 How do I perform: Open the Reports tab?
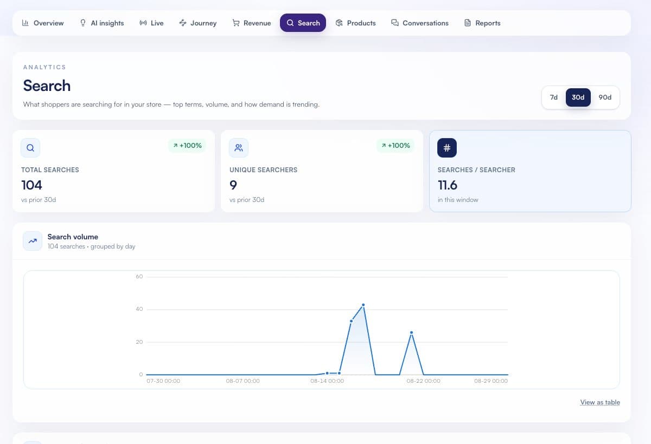pyautogui.click(x=482, y=23)
